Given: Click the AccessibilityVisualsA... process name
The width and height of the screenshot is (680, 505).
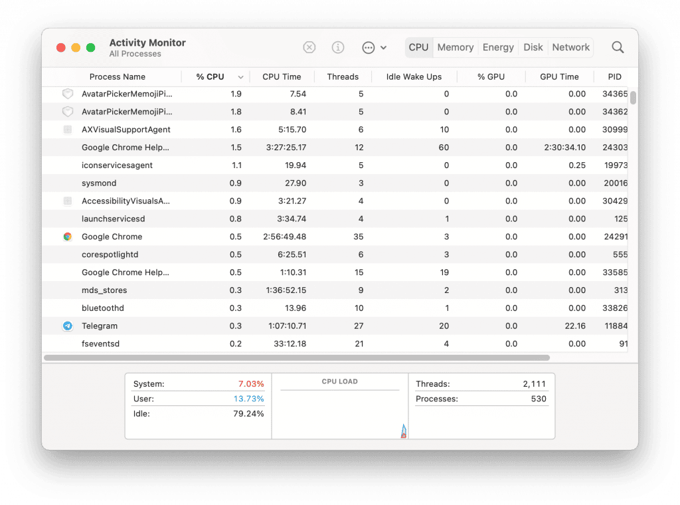Looking at the screenshot, I should click(126, 201).
